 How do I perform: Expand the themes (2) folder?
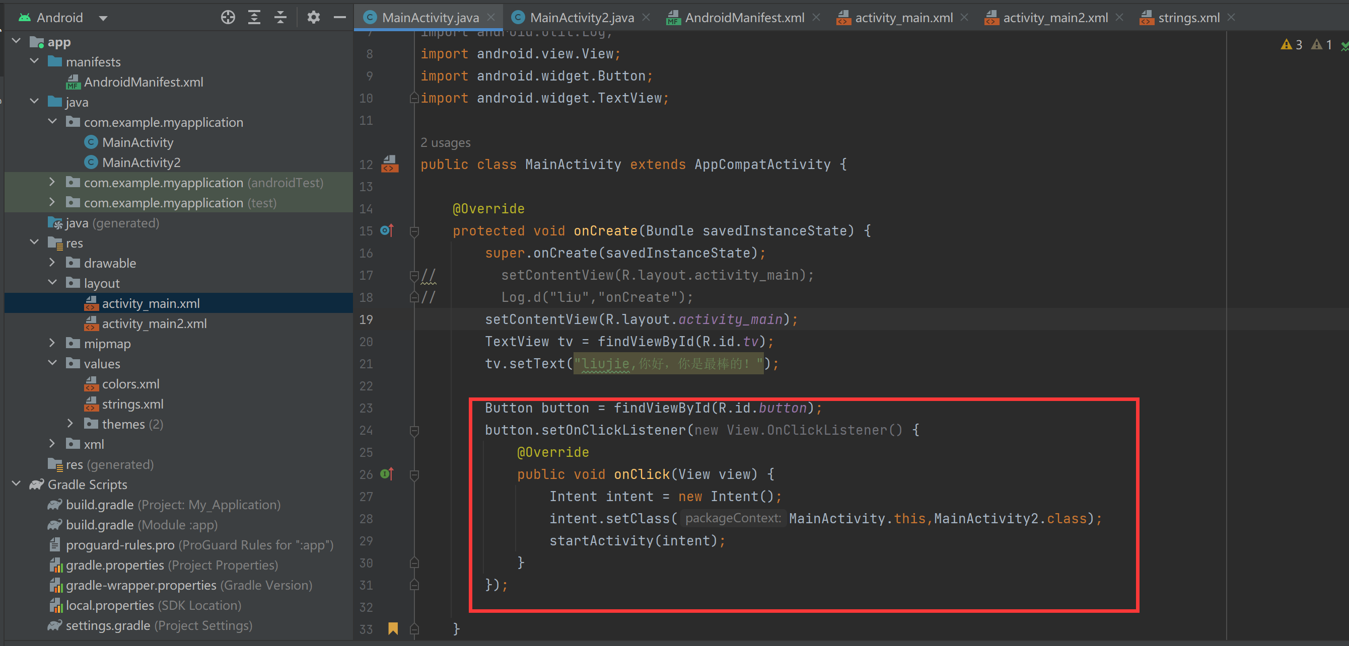click(x=70, y=424)
